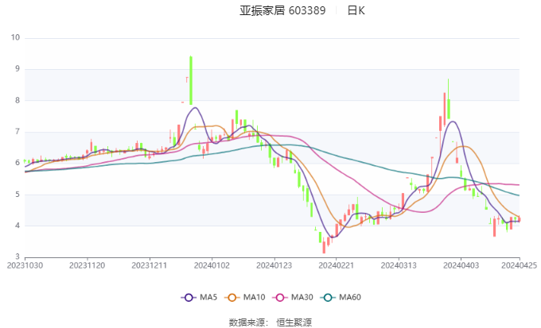Click the y-axis value 10
This screenshot has width=541, height=328.
click(16, 37)
